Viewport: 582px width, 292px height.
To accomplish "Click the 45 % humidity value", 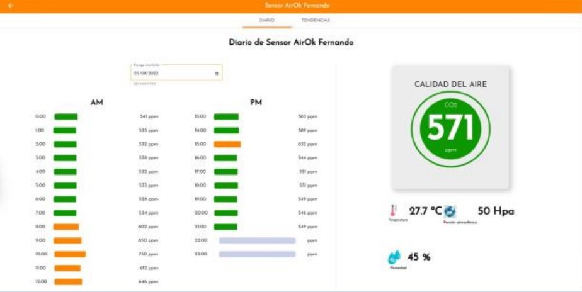I will pos(419,257).
